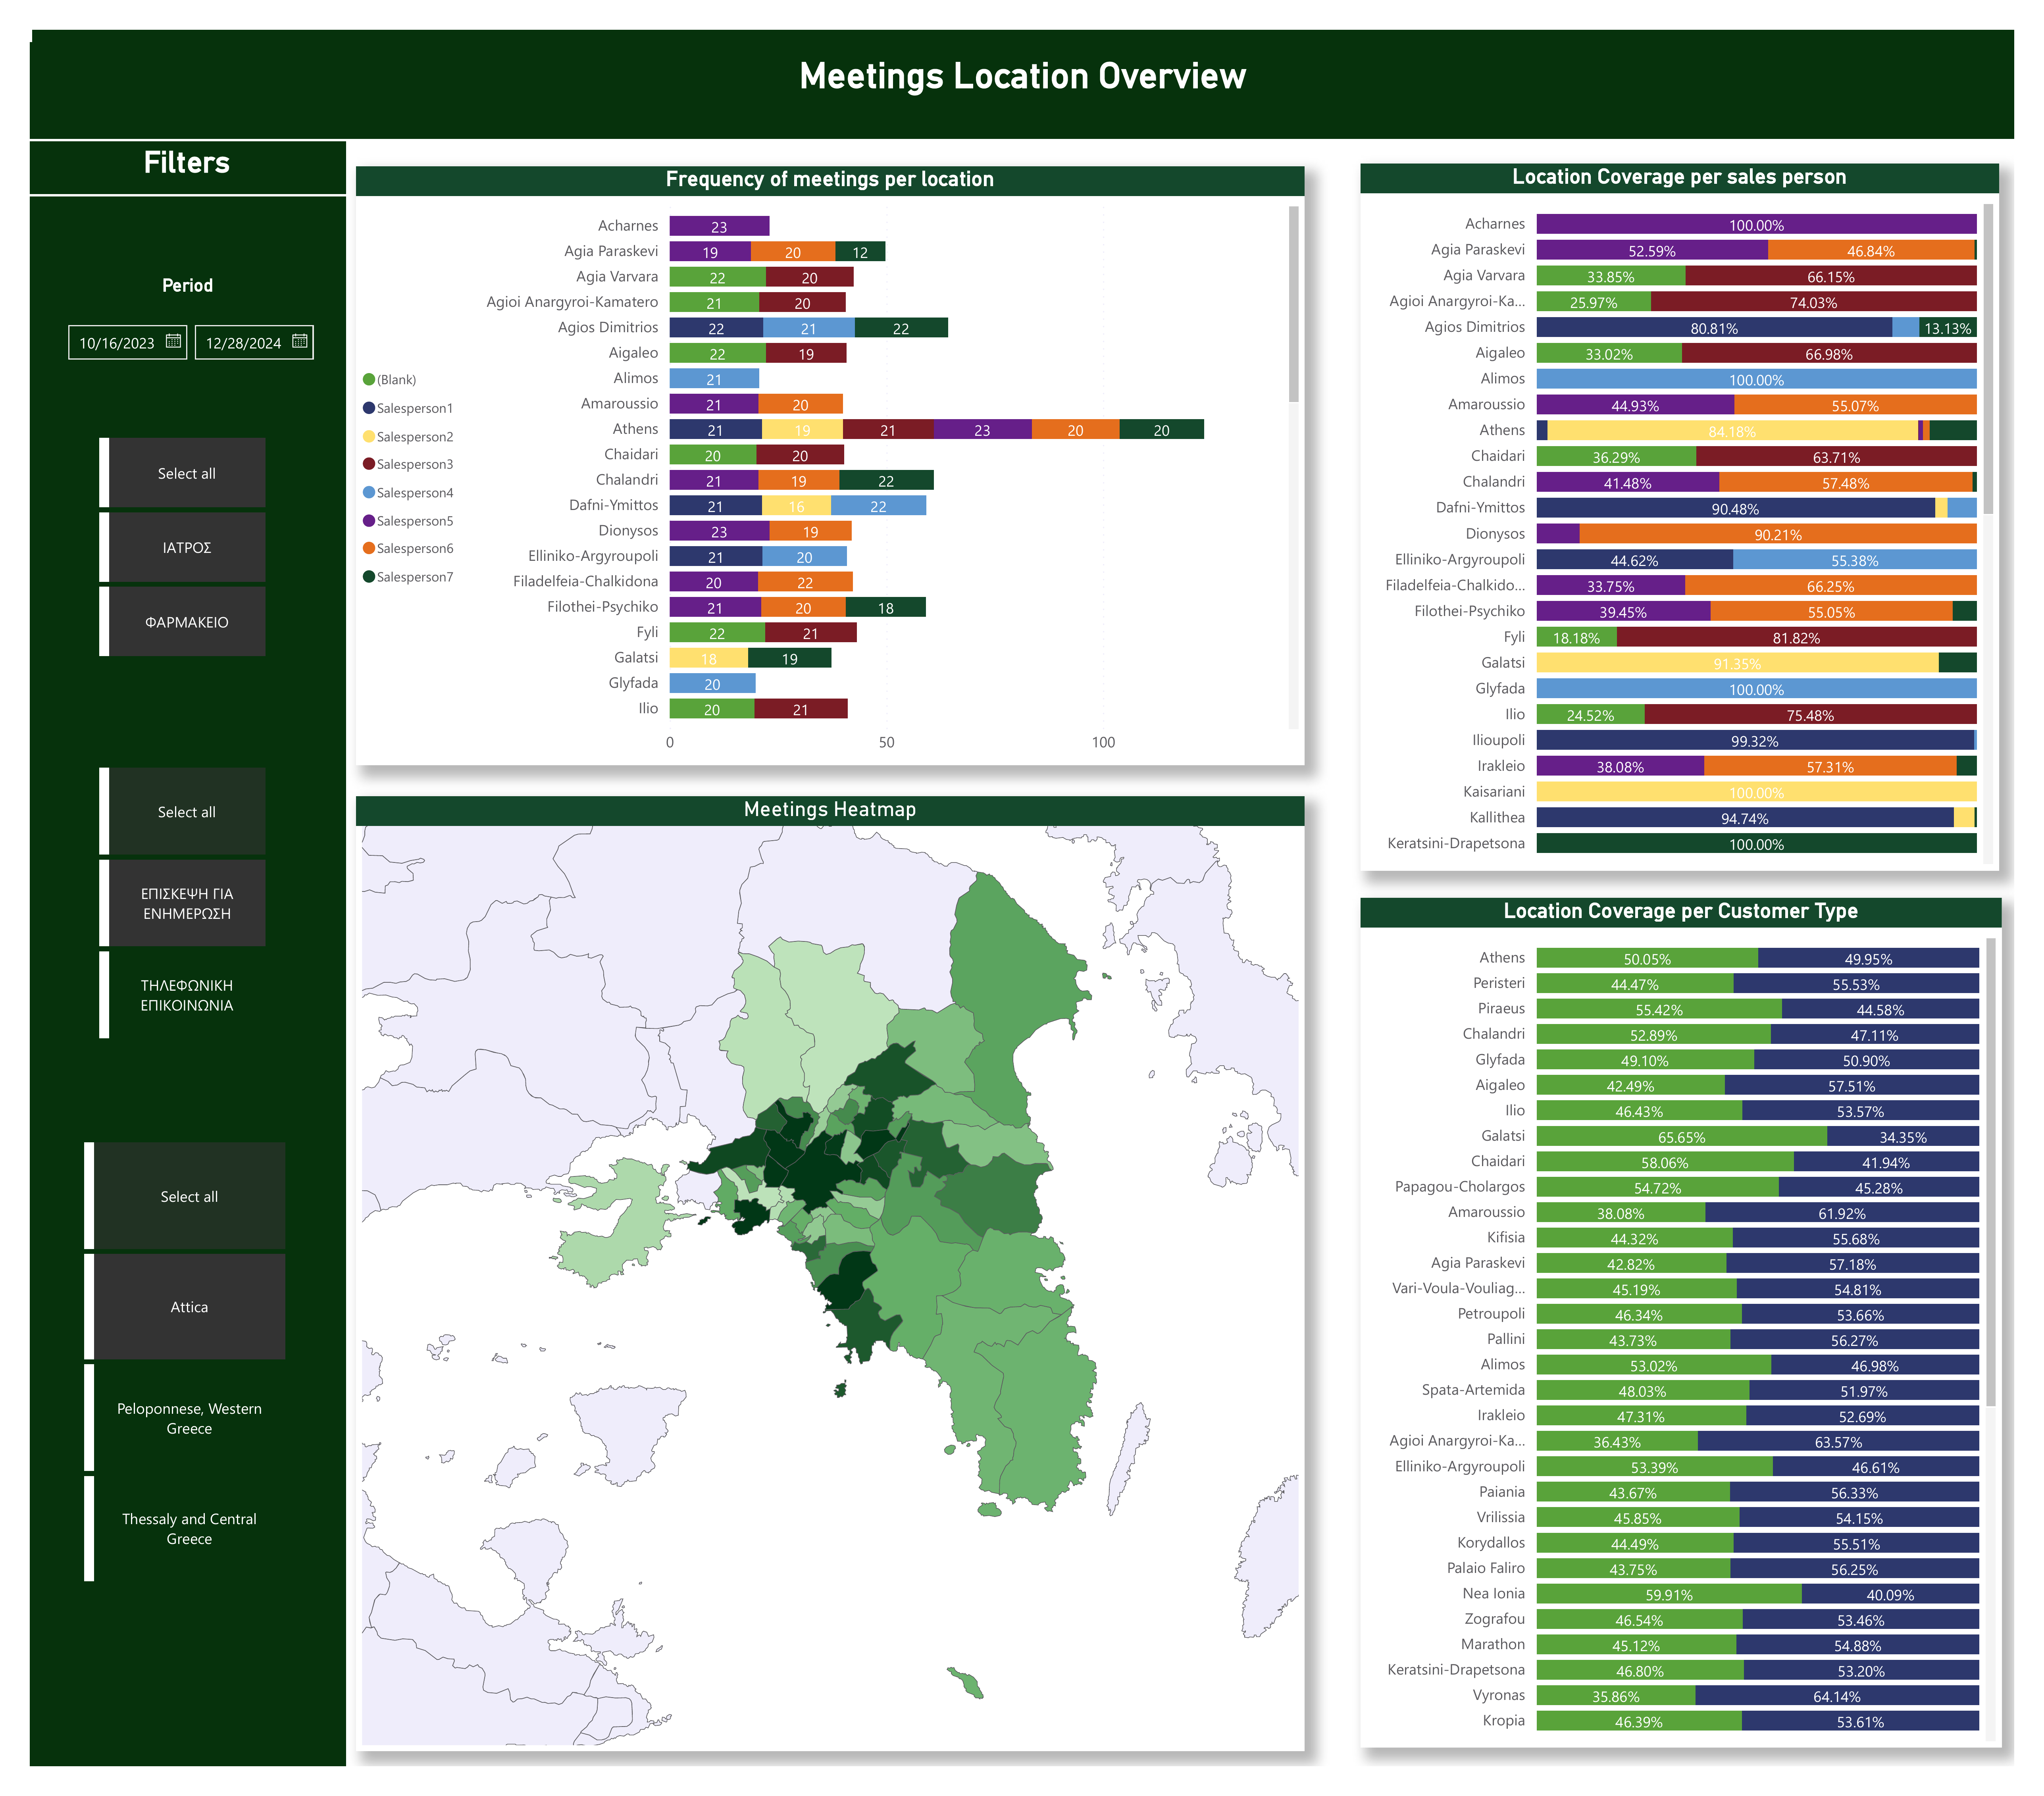Click the start date 10/16/2023 input field
Screen dimensions: 2044x1796
pyautogui.click(x=117, y=343)
